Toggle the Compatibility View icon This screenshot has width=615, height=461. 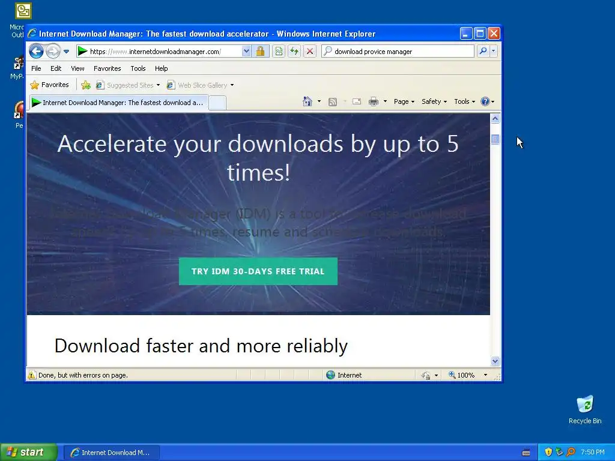pyautogui.click(x=279, y=52)
